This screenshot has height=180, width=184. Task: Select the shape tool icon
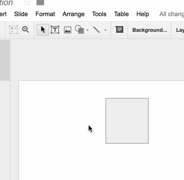(79, 29)
